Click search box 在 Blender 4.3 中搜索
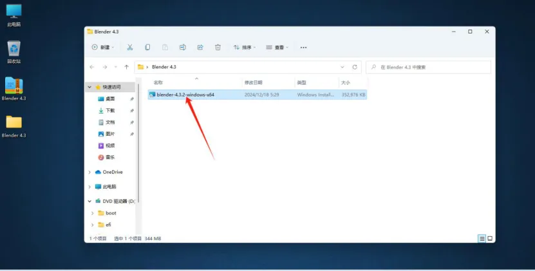The height and width of the screenshot is (271, 535). pyautogui.click(x=428, y=67)
